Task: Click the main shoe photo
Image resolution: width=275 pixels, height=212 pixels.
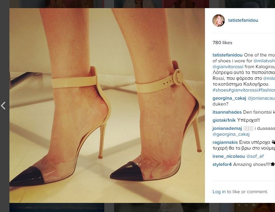Action: 107,106
